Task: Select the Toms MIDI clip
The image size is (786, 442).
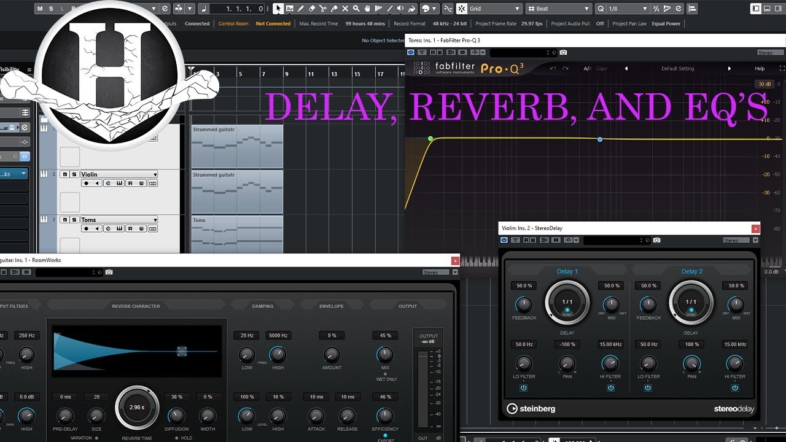Action: 237,234
